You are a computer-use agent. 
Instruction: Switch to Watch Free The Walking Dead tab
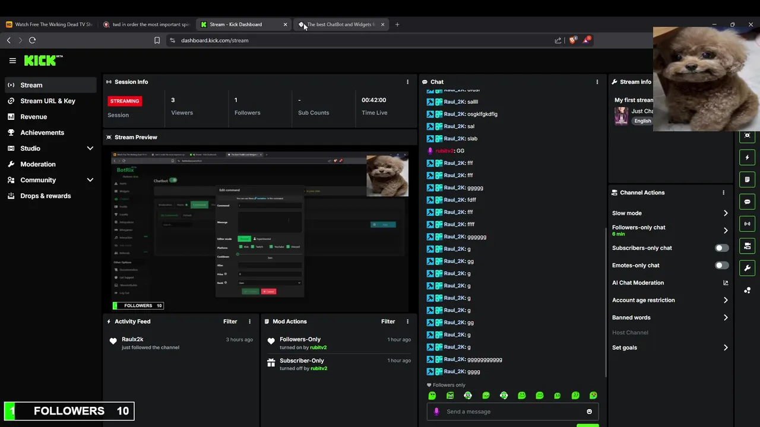(x=49, y=24)
